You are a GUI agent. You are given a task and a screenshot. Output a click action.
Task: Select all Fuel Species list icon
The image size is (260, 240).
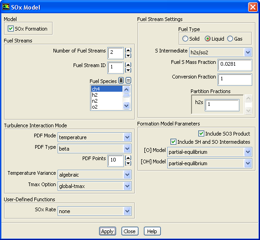[x=121, y=81]
